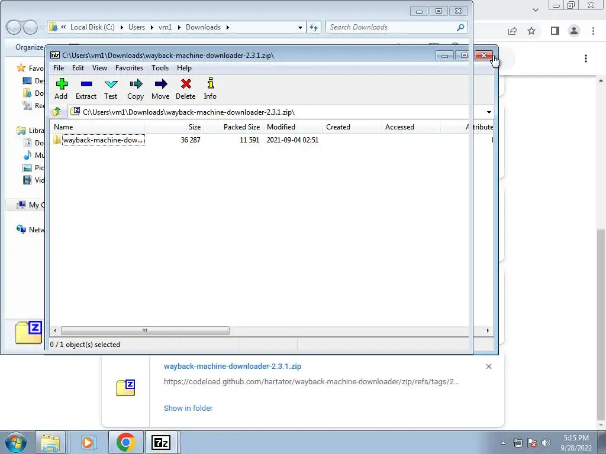Click the Extract toolbar icon

86,89
